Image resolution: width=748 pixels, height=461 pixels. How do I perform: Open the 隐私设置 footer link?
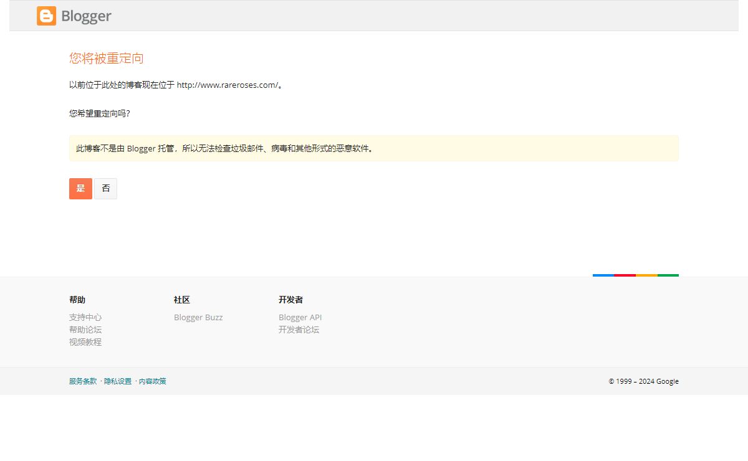pos(118,381)
